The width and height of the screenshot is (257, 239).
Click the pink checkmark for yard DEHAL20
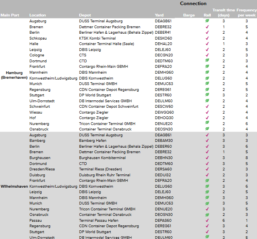207,44
